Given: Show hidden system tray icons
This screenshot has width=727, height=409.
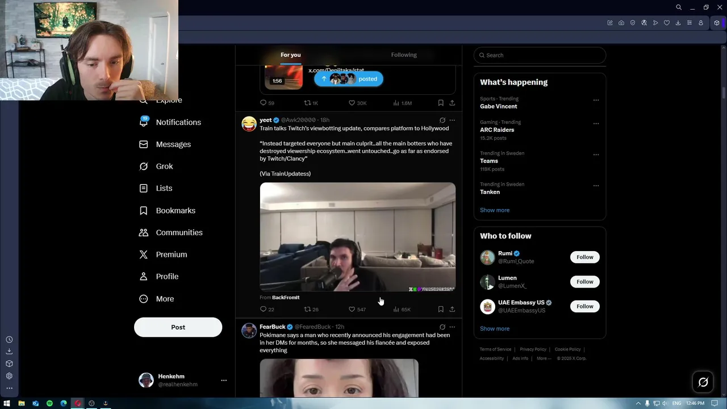Looking at the screenshot, I should pyautogui.click(x=638, y=403).
